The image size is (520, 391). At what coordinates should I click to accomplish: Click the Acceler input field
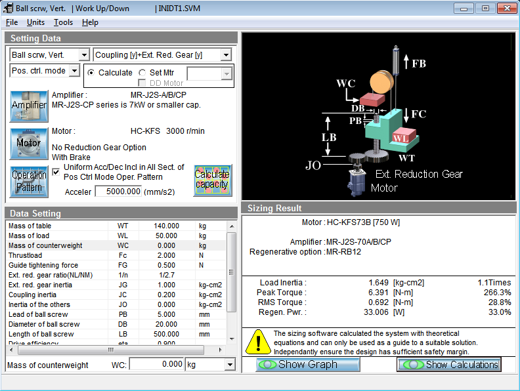(x=118, y=191)
